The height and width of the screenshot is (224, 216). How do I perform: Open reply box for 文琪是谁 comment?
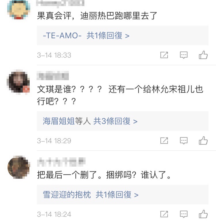[x=184, y=141]
